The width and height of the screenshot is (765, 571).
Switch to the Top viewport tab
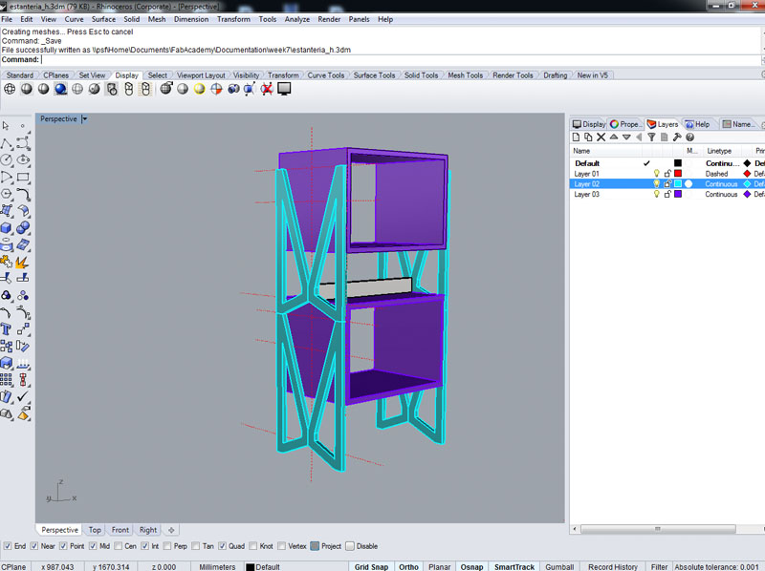click(x=95, y=530)
